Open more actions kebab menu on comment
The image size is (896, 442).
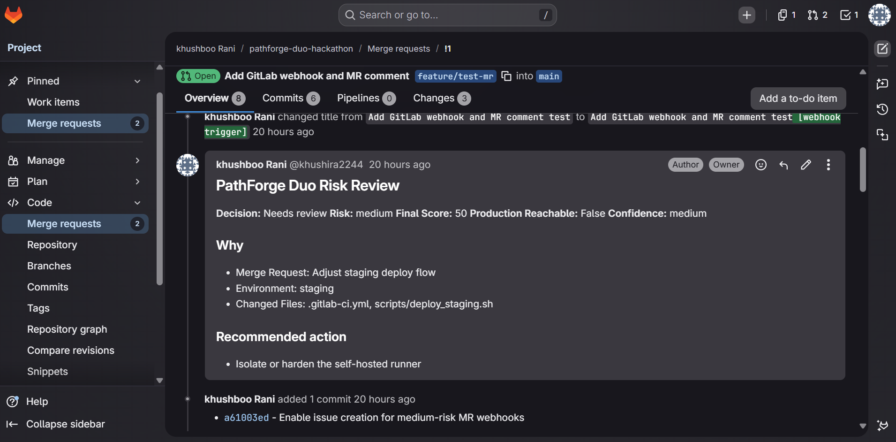[x=828, y=165]
